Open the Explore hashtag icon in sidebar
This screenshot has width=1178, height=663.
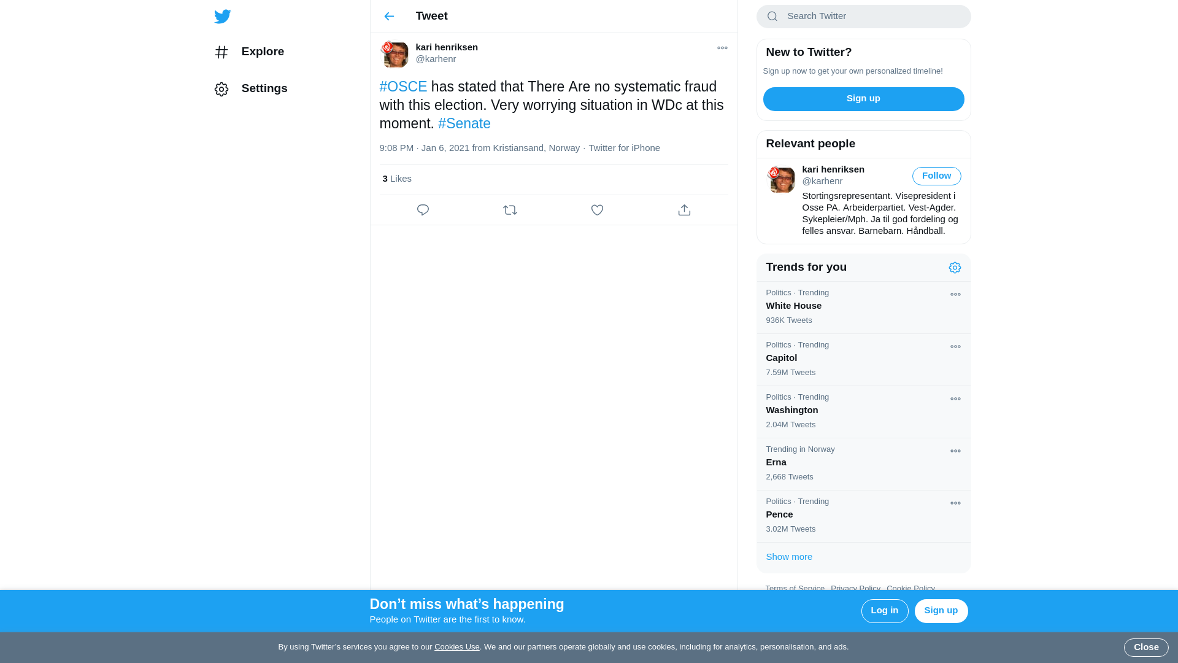(221, 52)
